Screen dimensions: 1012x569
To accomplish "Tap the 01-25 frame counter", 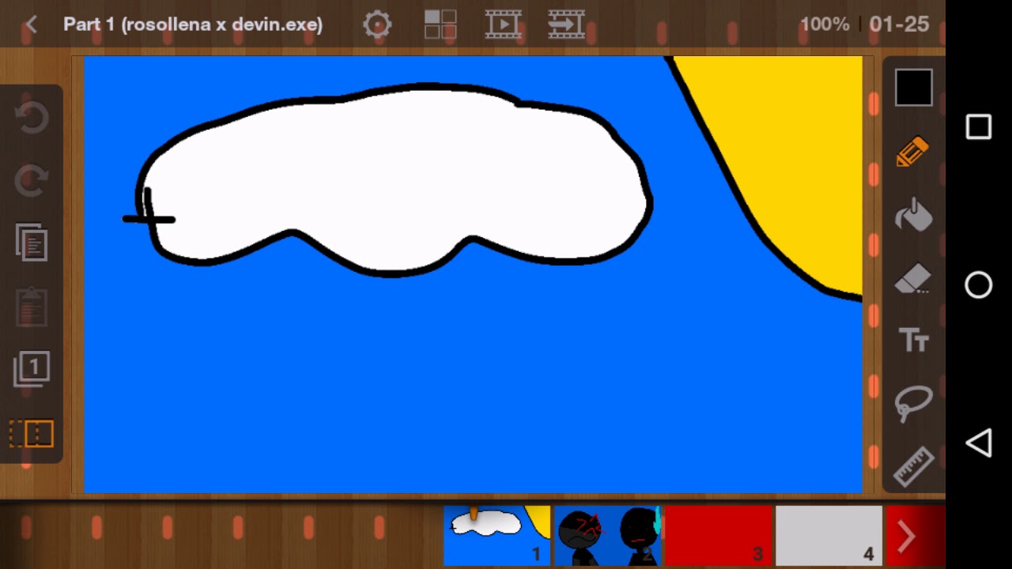I will [899, 24].
